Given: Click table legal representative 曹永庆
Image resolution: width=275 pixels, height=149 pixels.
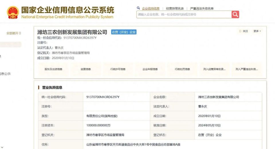Looking at the screenshot, I should coord(203,106).
